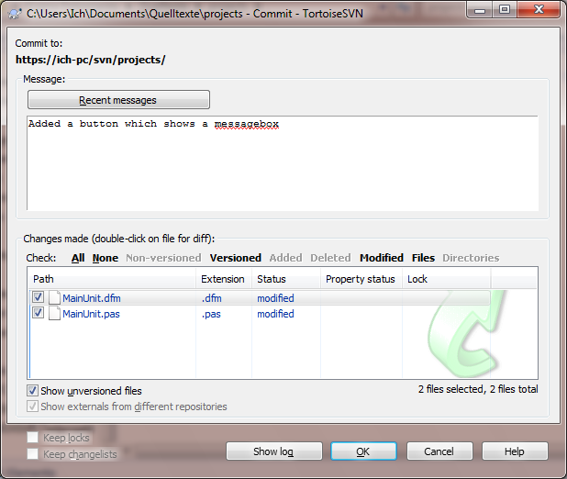Click the Show log button

[274, 451]
